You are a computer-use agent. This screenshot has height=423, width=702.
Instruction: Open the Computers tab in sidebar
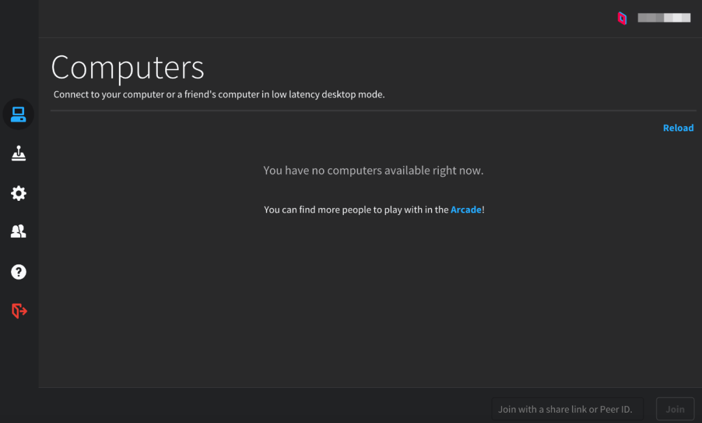click(x=18, y=114)
